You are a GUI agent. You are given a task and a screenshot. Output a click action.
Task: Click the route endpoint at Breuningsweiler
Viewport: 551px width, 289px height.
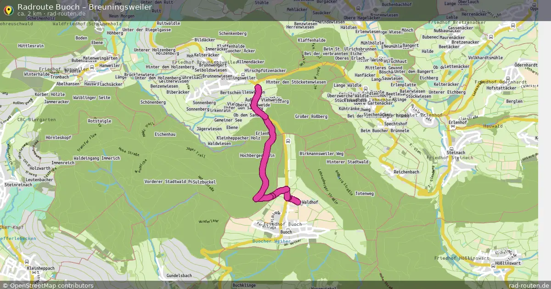pos(258,88)
